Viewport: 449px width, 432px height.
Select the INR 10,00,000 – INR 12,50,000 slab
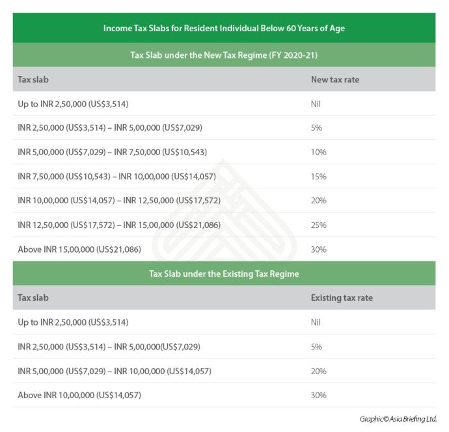pyautogui.click(x=119, y=201)
